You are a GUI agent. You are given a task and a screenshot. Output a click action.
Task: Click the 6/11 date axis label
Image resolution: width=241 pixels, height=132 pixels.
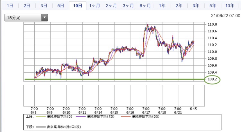point(82,113)
